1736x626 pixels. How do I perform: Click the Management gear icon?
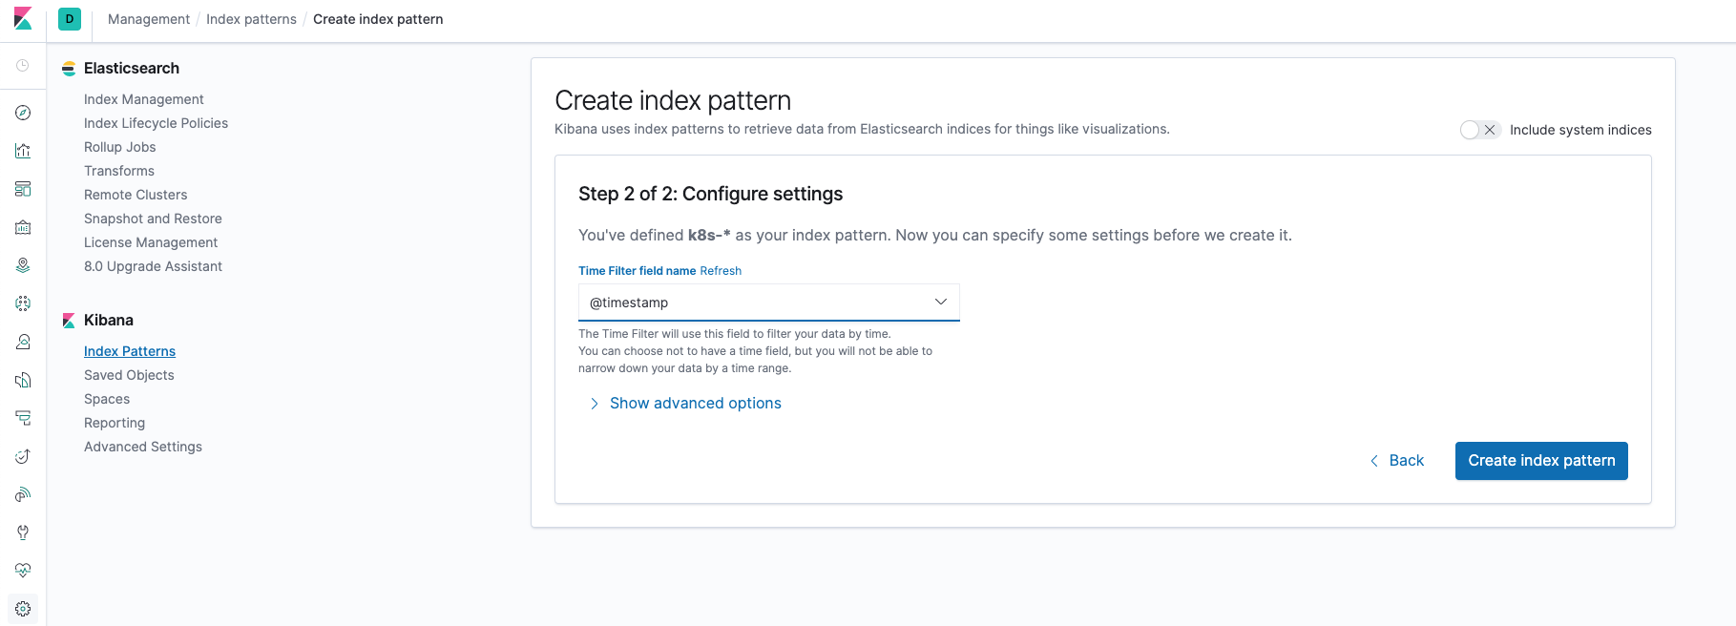point(23,609)
